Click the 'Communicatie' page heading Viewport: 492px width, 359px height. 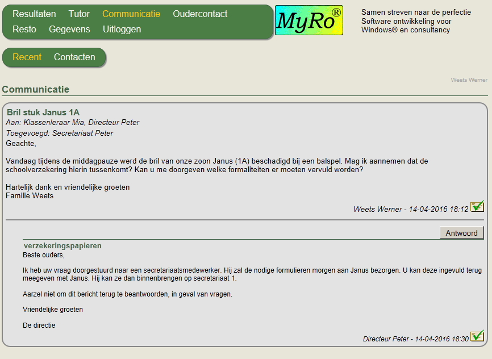point(35,89)
